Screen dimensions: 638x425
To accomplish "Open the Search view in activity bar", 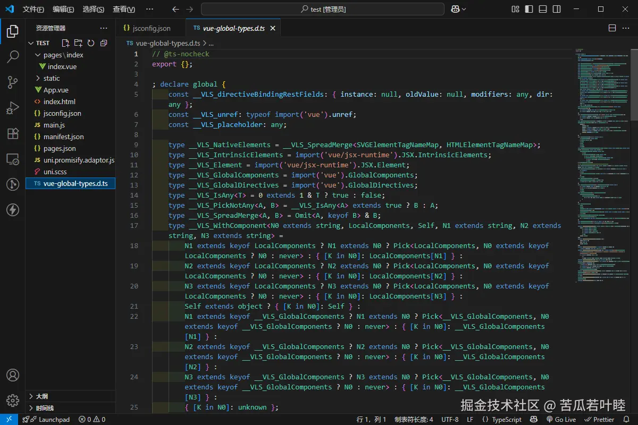I will [13, 57].
